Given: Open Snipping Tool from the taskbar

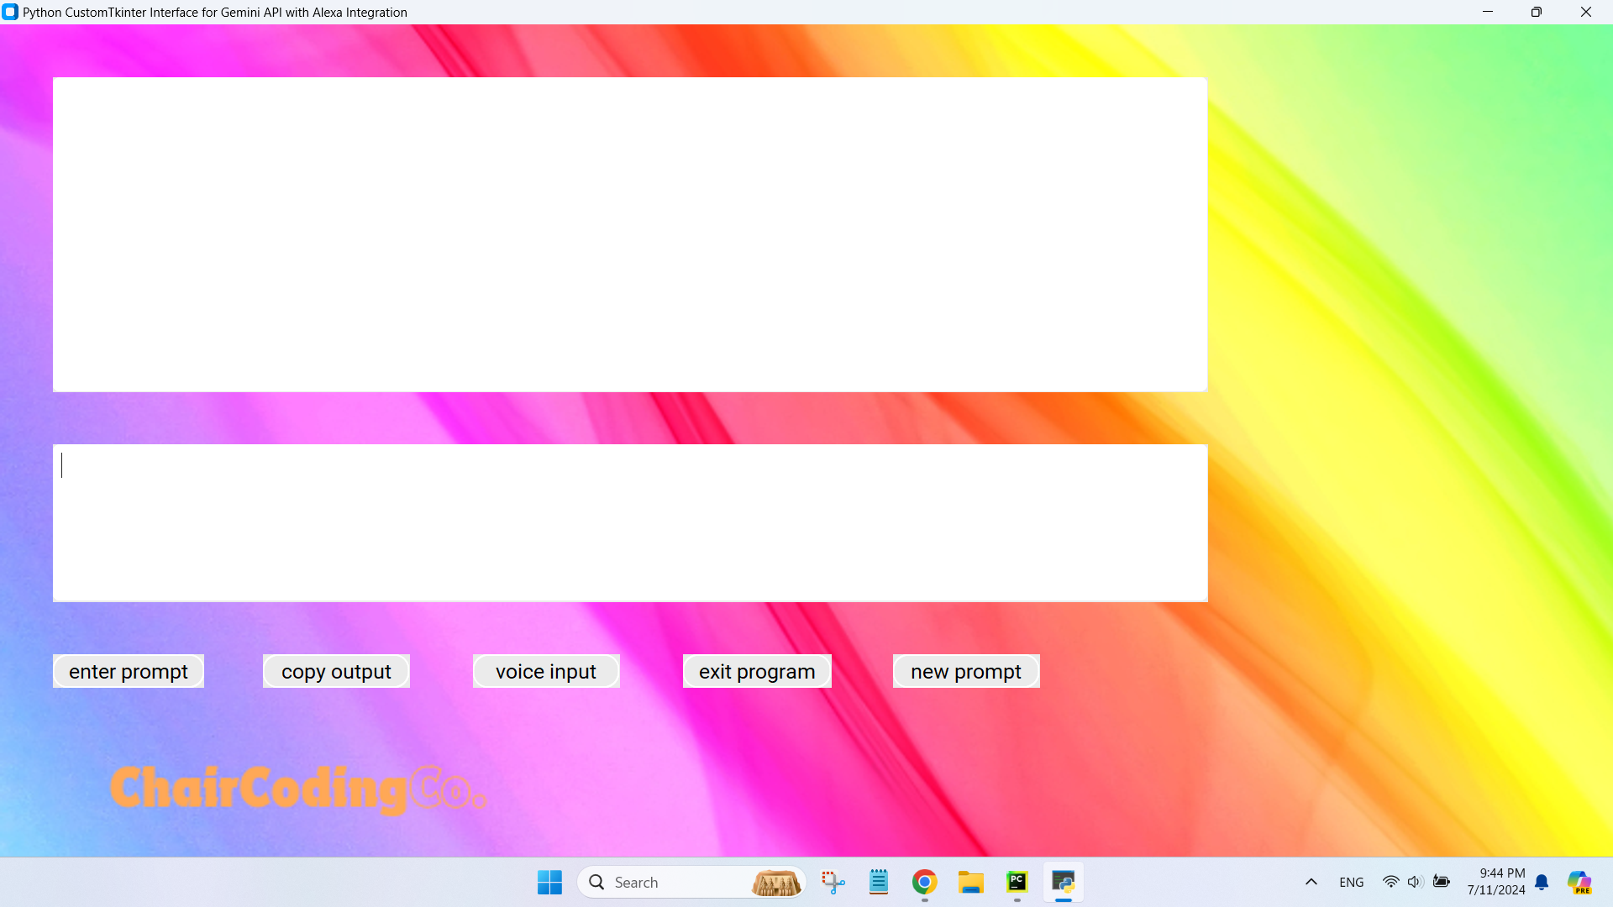Looking at the screenshot, I should (x=833, y=882).
